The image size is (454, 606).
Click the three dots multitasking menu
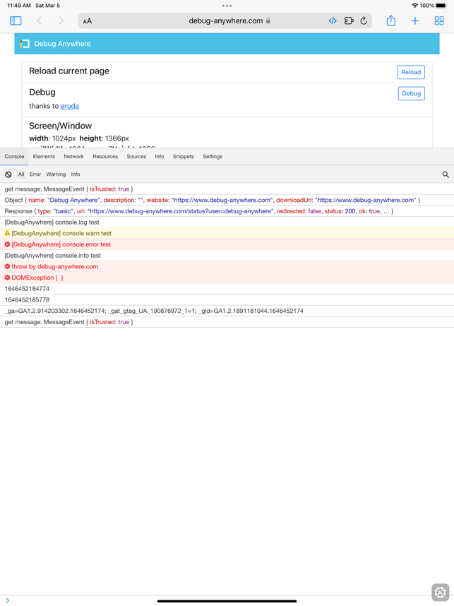(227, 6)
